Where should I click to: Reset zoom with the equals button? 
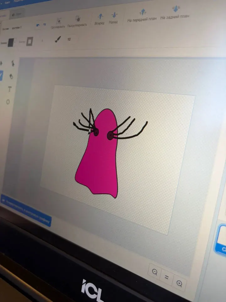[167, 277]
